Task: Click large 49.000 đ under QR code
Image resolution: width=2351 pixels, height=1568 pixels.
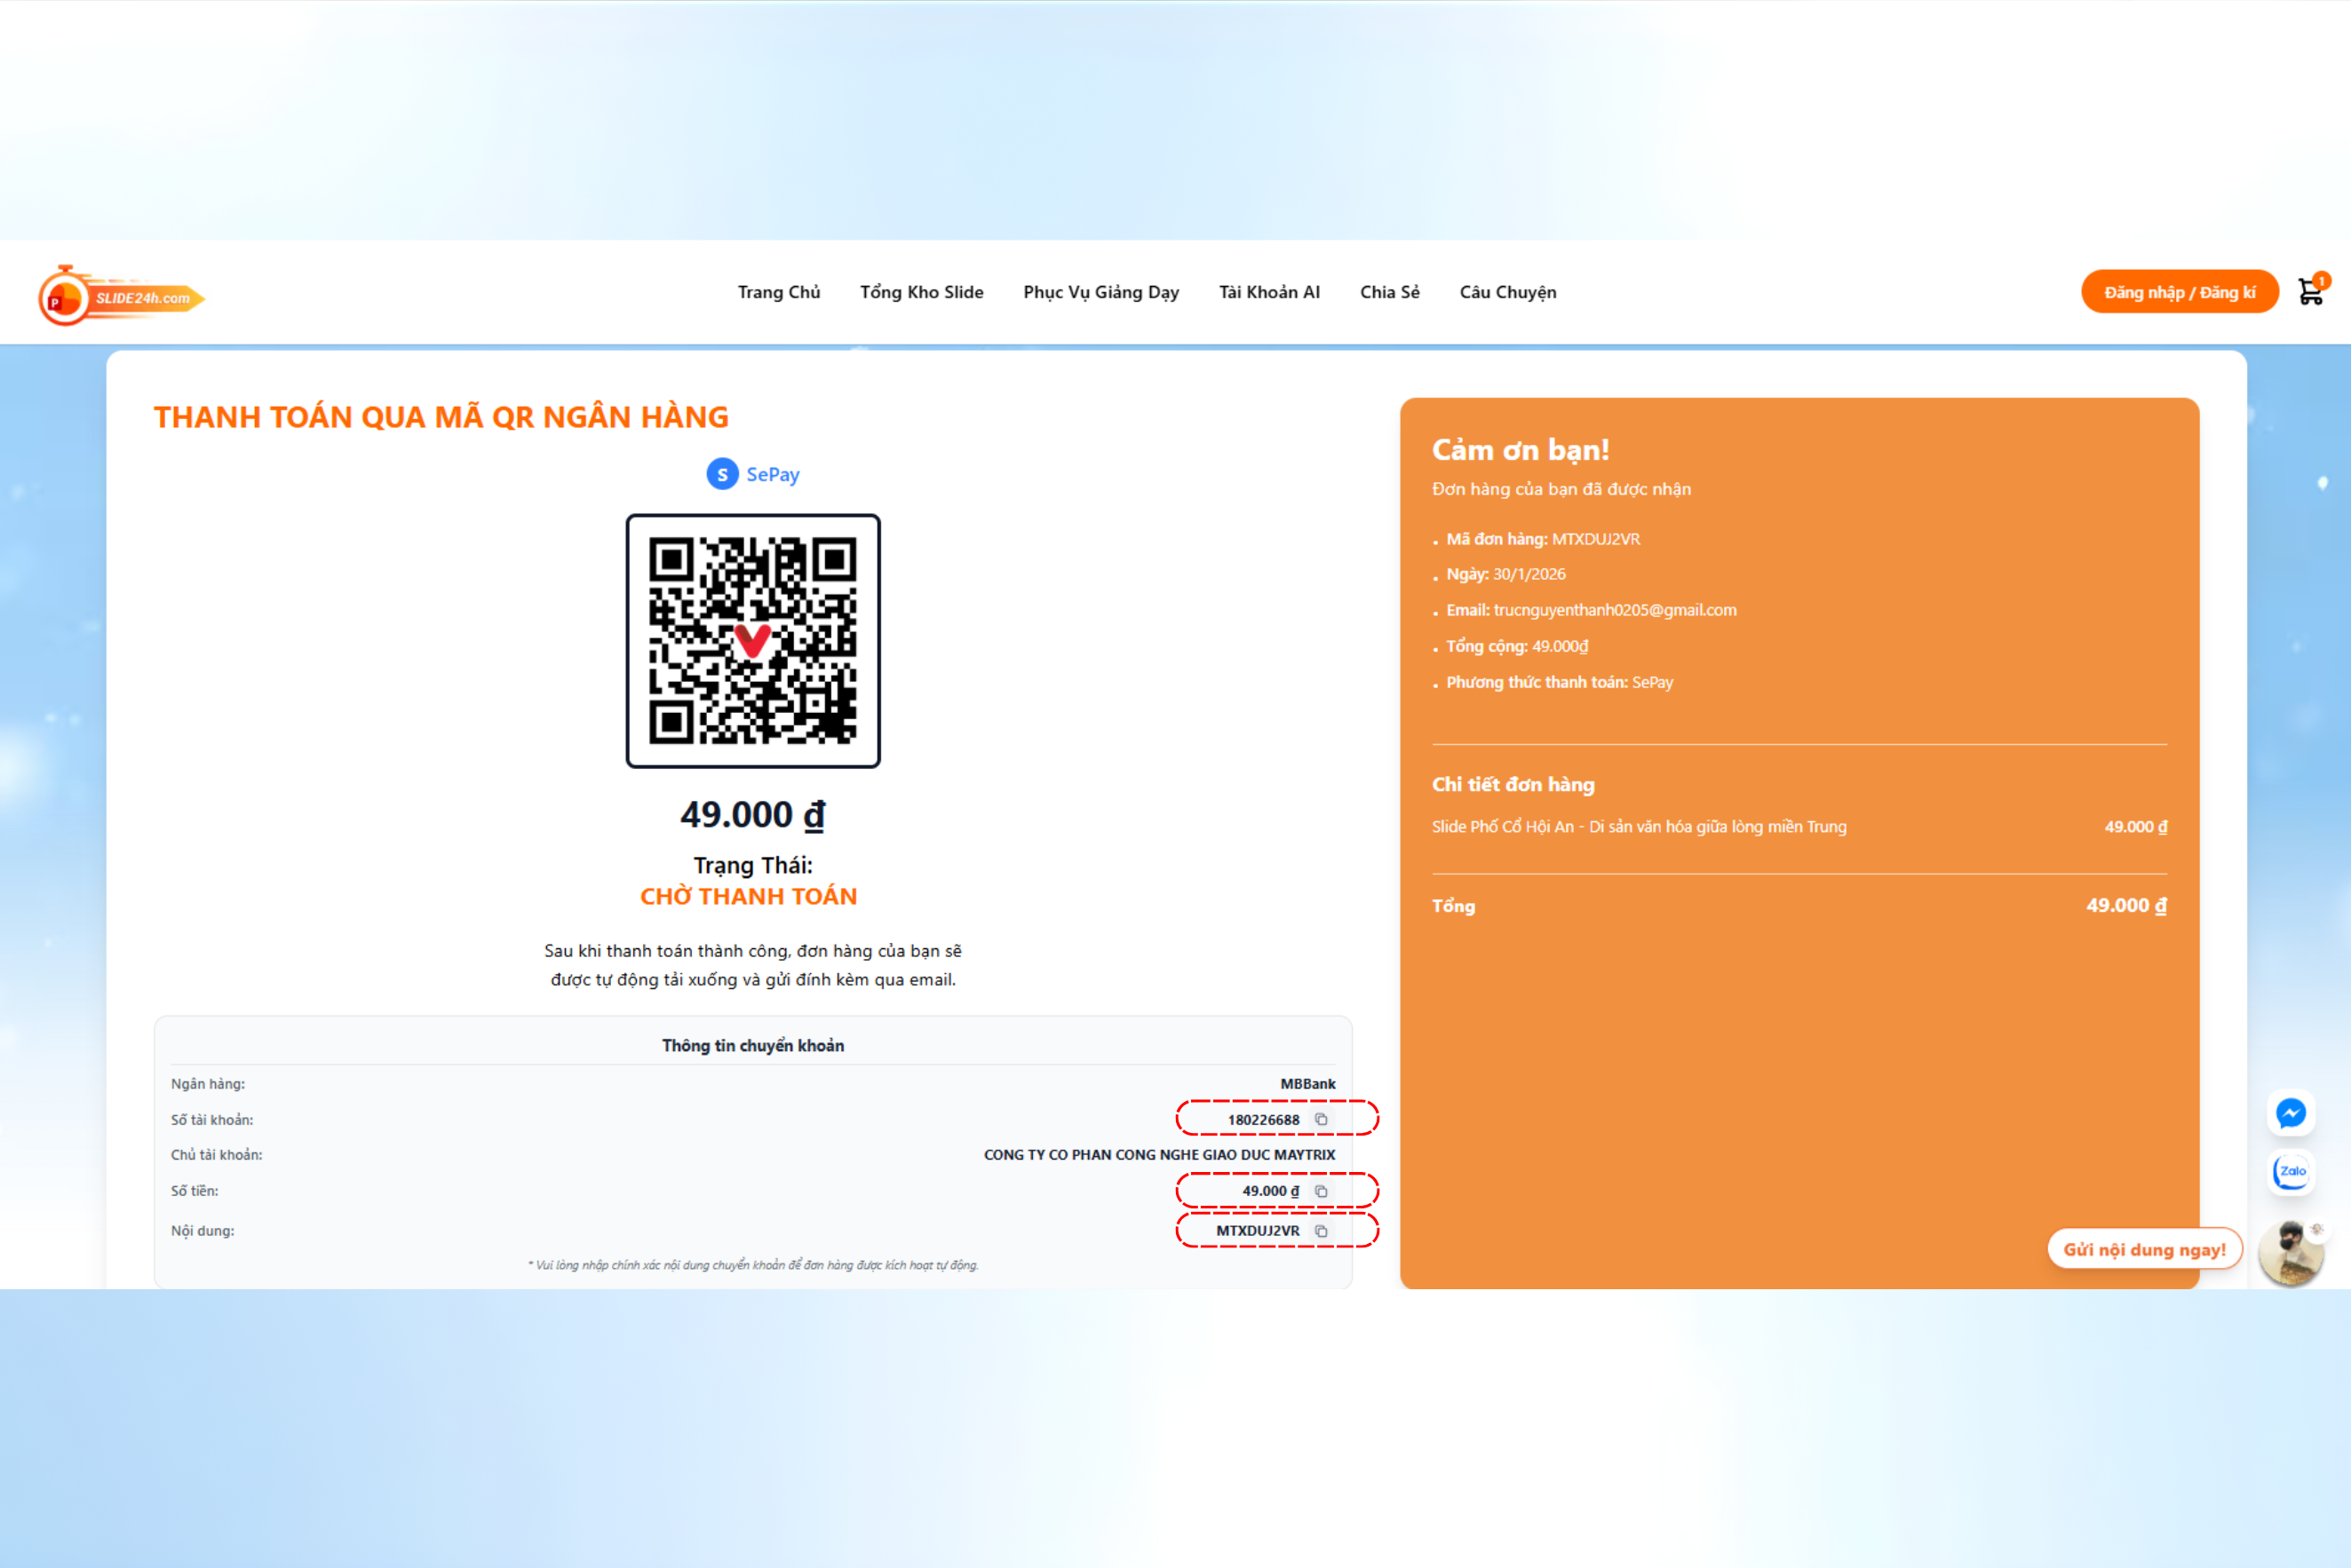Action: (x=752, y=814)
